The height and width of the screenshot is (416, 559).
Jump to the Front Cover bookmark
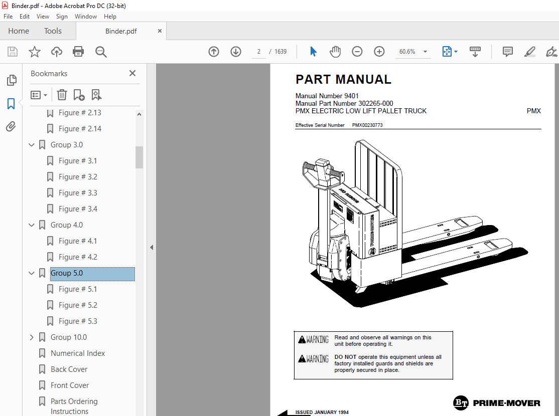[70, 385]
